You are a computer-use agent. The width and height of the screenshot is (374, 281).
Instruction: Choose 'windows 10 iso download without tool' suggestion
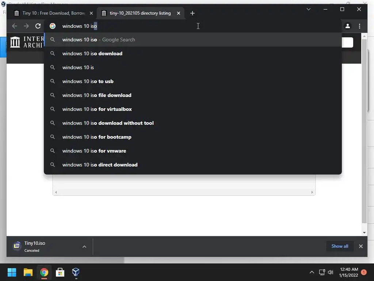[x=193, y=123]
